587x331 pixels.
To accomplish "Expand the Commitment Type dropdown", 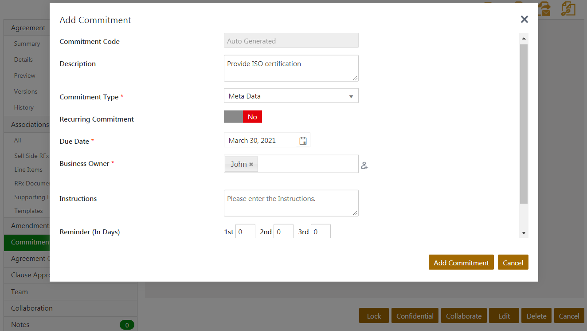I will point(291,96).
